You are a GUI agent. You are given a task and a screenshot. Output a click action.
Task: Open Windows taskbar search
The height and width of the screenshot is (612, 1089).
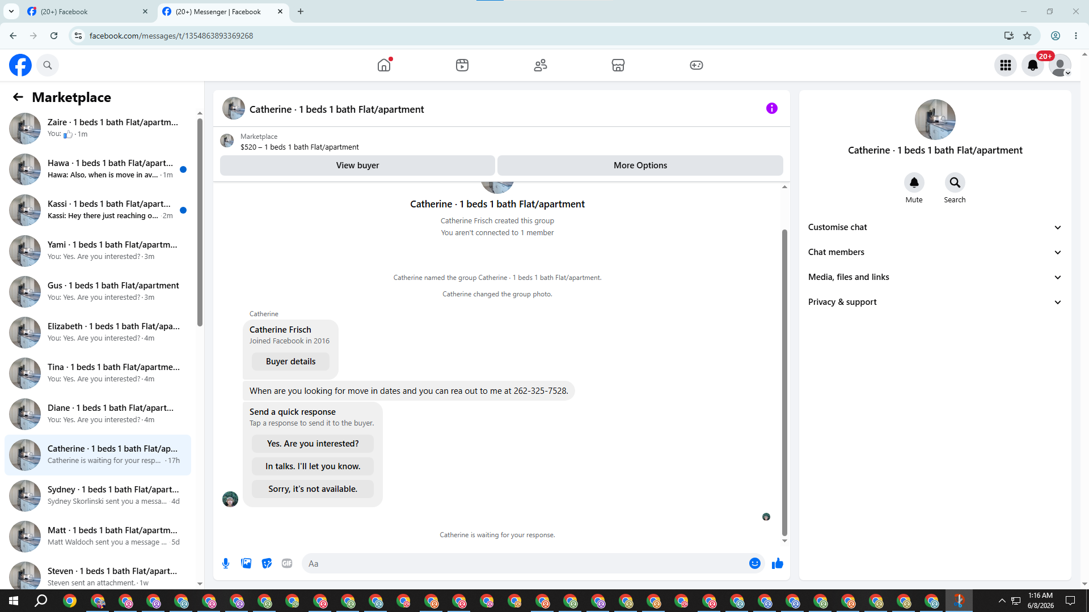point(41,601)
